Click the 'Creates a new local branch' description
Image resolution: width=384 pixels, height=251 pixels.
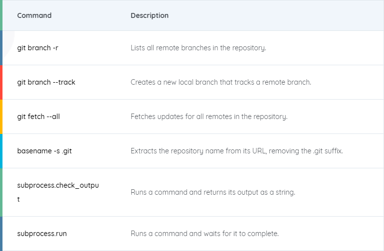[221, 82]
